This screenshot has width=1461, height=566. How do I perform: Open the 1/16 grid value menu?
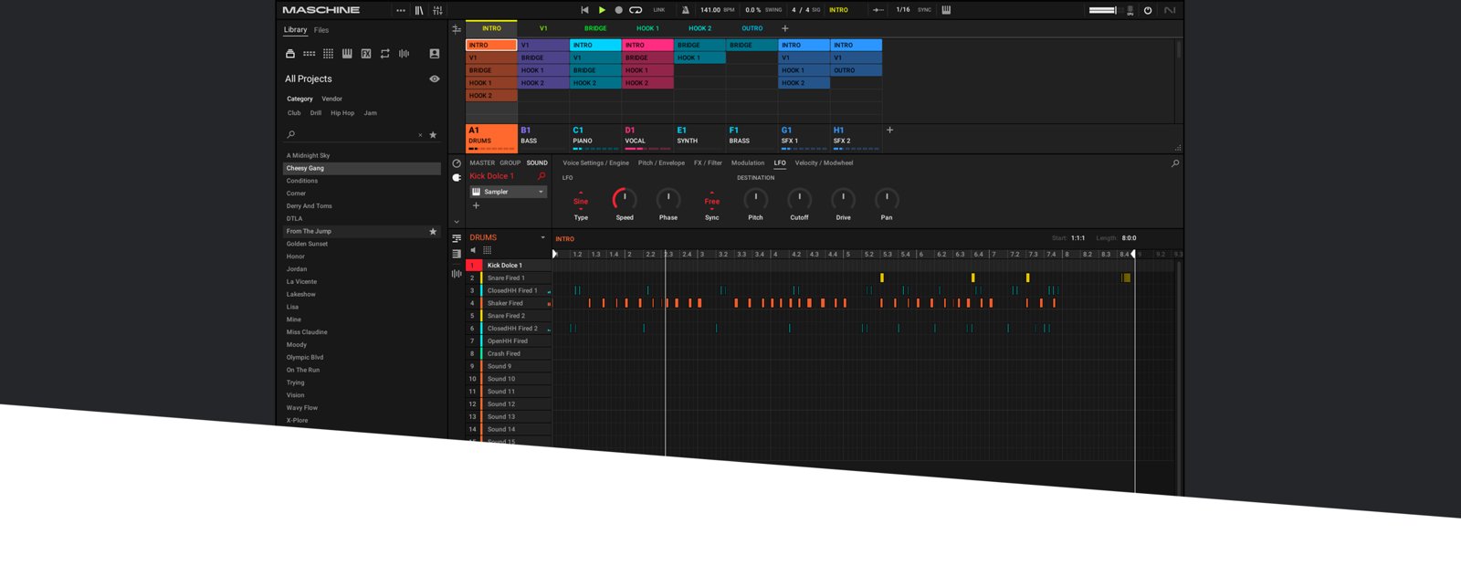[x=902, y=10]
